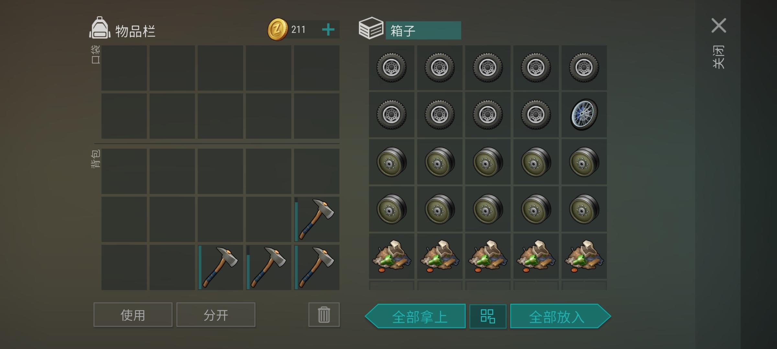This screenshot has height=349, width=777.
Task: Select the bicycle spoke wheel in the box
Action: click(584, 114)
